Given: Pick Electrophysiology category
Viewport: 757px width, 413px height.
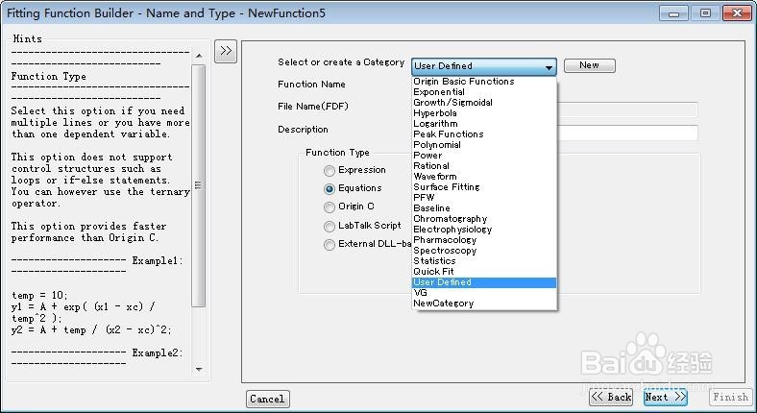Looking at the screenshot, I should click(484, 230).
